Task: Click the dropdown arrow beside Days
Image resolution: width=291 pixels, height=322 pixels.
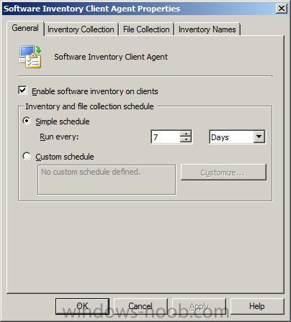Action: [259, 137]
